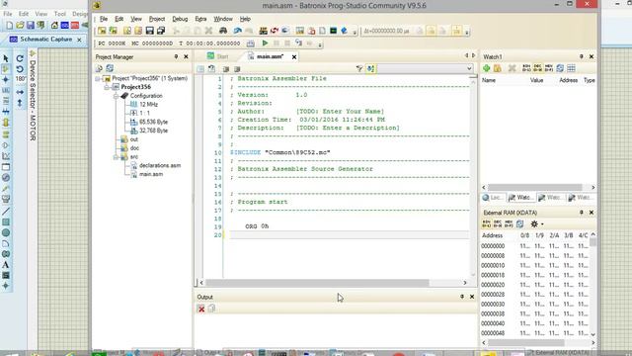This screenshot has height=356, width=632.
Task: Click the second icon in Watch1 toolbar
Action: point(498,68)
